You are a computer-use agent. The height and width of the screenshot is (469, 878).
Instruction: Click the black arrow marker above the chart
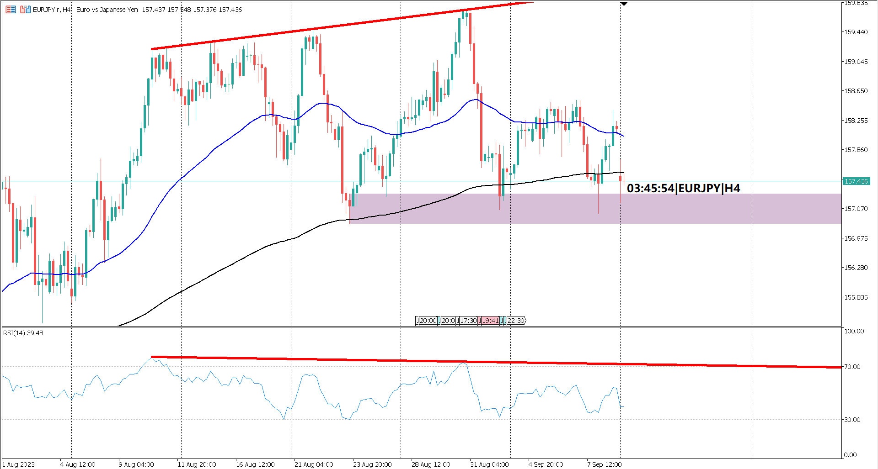point(624,4)
